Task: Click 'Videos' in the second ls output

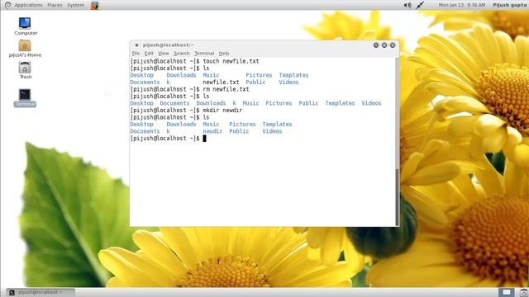Action: tap(371, 103)
